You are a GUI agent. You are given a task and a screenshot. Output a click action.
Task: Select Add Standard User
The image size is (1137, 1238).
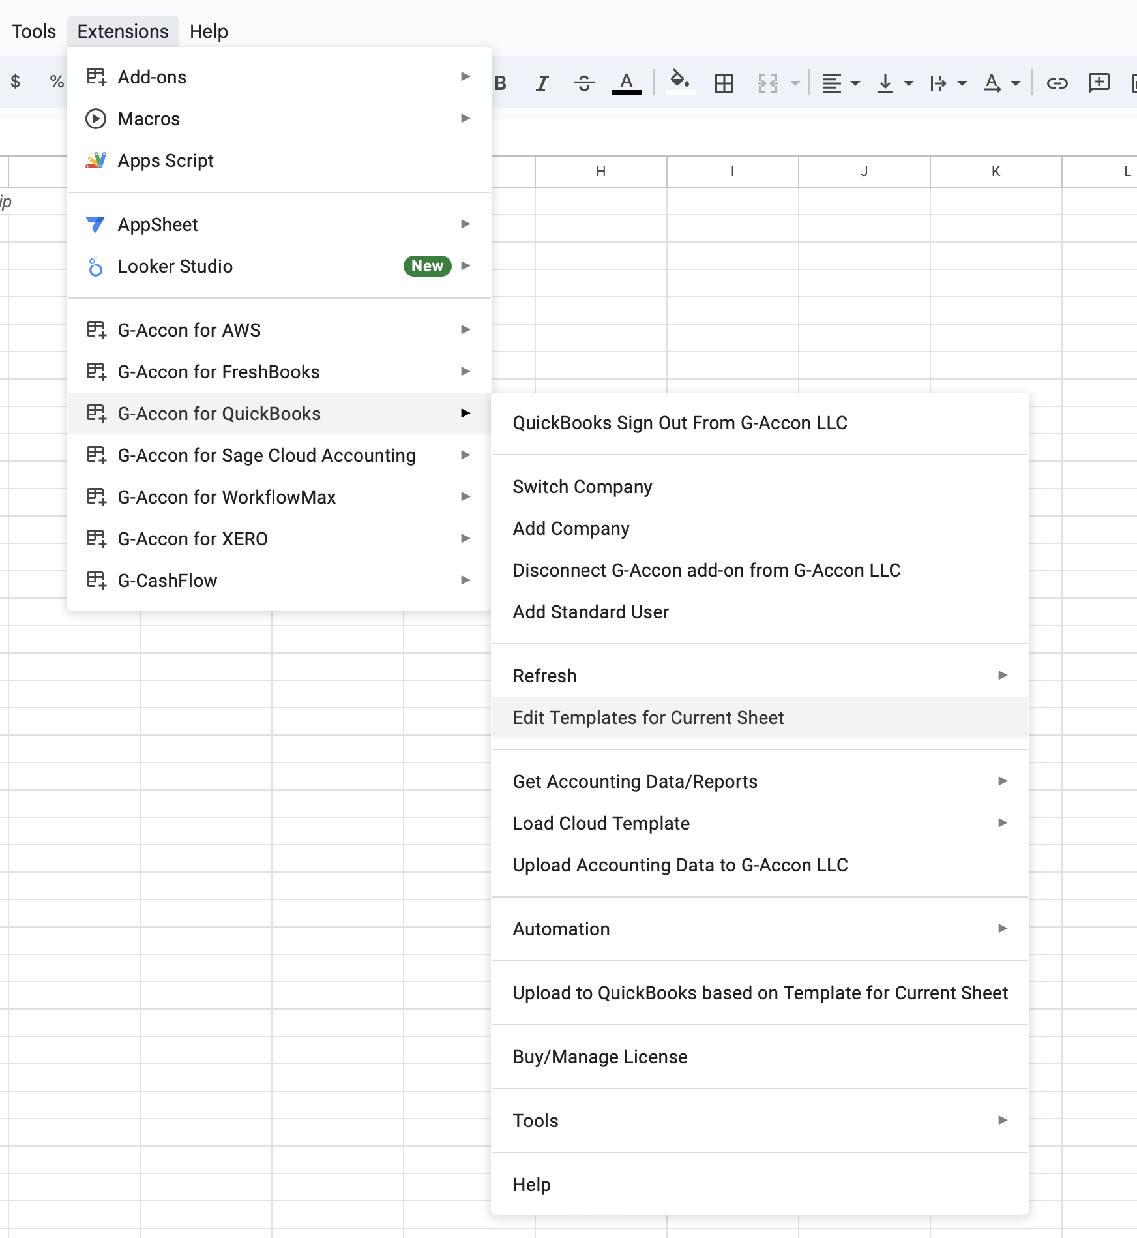point(760,612)
